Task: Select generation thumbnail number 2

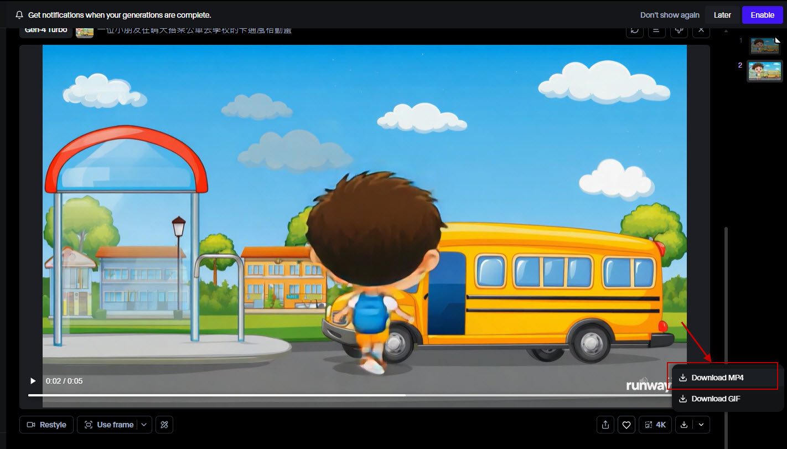Action: 764,71
